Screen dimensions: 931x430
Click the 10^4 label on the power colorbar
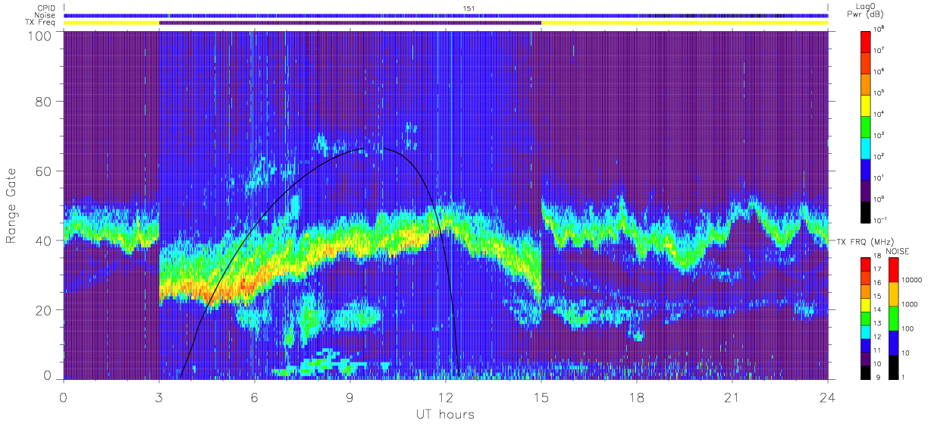pos(879,115)
